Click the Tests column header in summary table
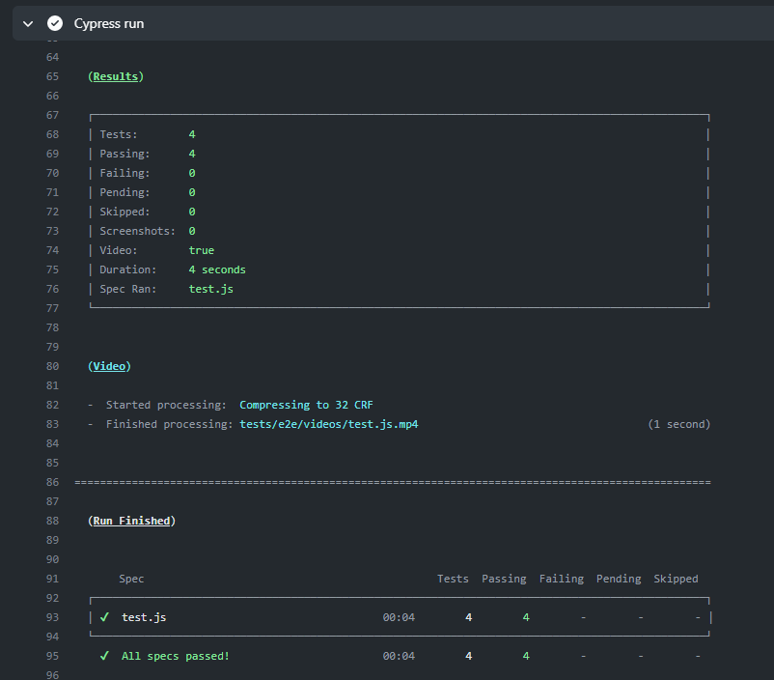Image resolution: width=774 pixels, height=680 pixels. point(453,579)
